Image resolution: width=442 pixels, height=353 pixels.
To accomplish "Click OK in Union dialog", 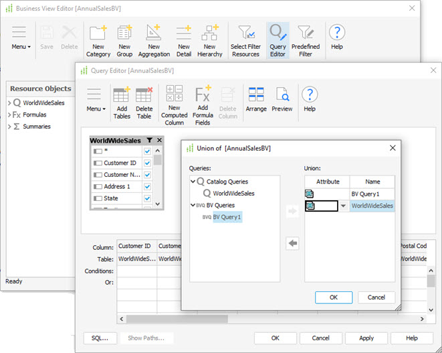I will coord(334,297).
